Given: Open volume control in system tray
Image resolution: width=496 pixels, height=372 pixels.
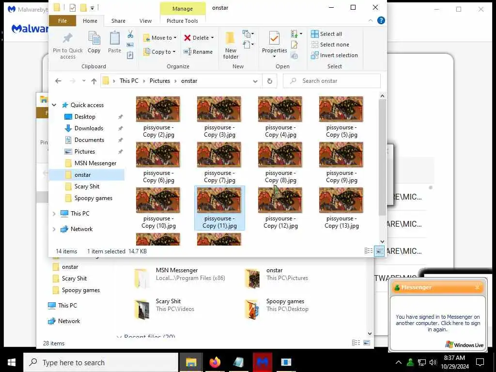Looking at the screenshot, I should tap(433, 362).
